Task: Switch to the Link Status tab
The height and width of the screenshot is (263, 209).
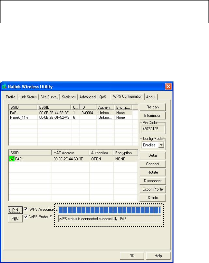Action: [x=28, y=97]
